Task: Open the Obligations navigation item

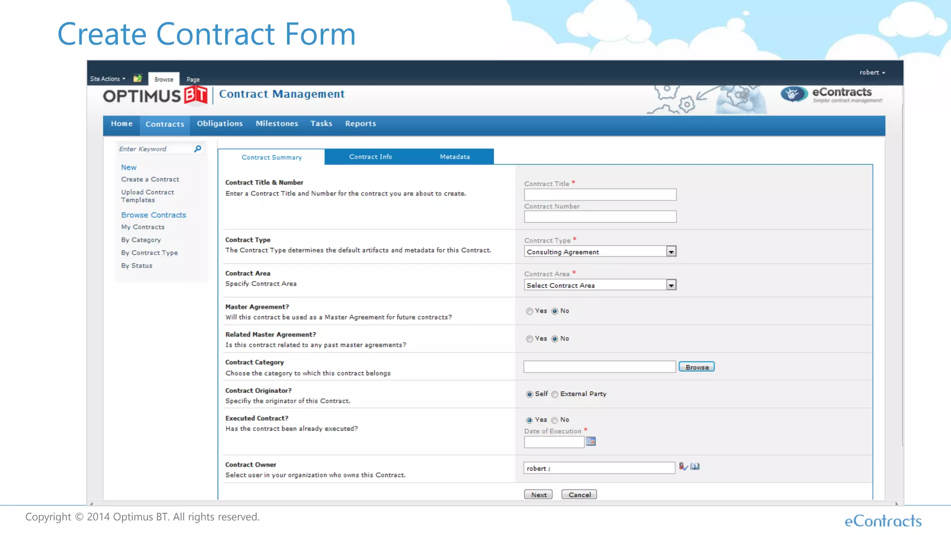Action: coord(220,124)
